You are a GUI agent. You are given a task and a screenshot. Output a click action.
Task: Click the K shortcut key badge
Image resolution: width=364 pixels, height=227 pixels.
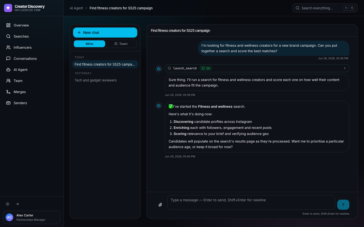(x=352, y=8)
